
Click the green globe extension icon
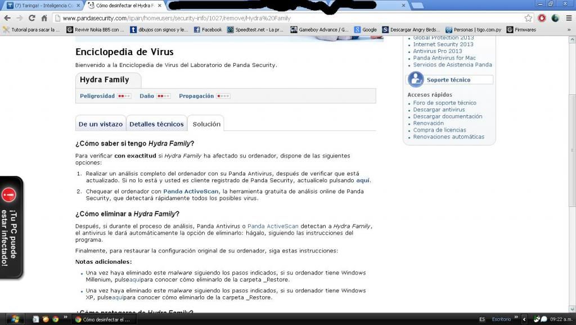pos(555,18)
